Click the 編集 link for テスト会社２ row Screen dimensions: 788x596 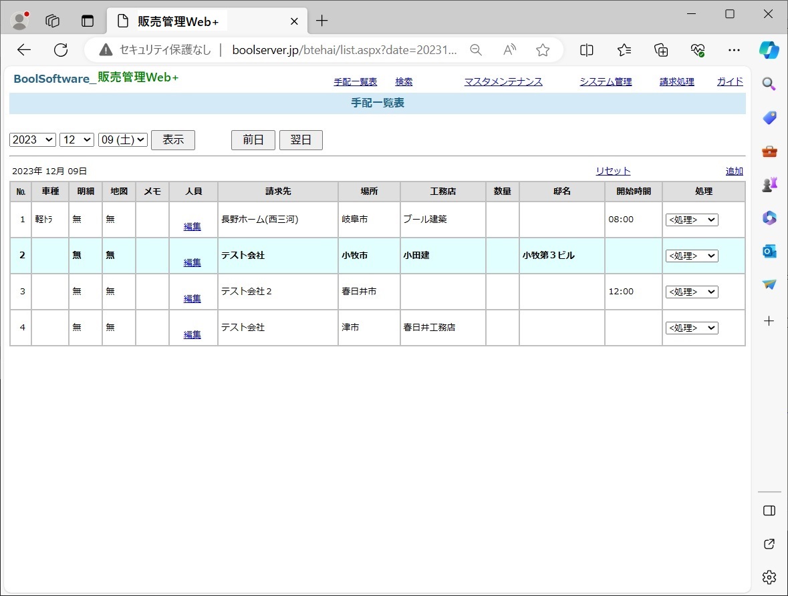click(x=192, y=298)
